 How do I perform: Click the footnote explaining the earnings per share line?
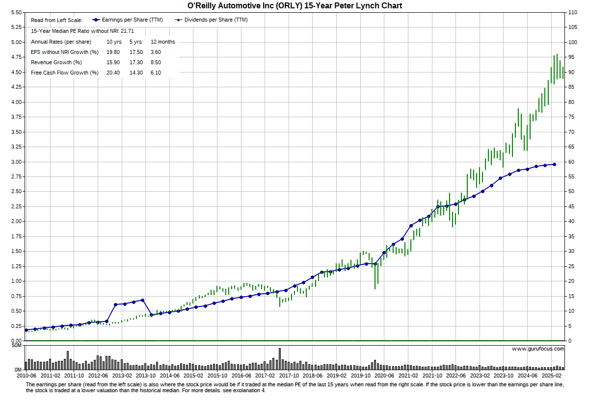point(294,387)
